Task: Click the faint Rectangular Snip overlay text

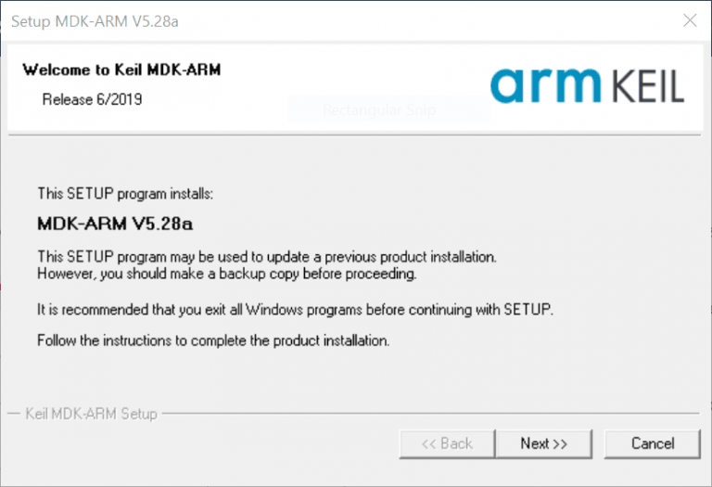Action: 378,110
